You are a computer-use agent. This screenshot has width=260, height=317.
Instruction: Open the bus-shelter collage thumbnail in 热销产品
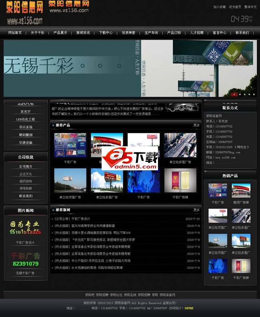(x=218, y=190)
